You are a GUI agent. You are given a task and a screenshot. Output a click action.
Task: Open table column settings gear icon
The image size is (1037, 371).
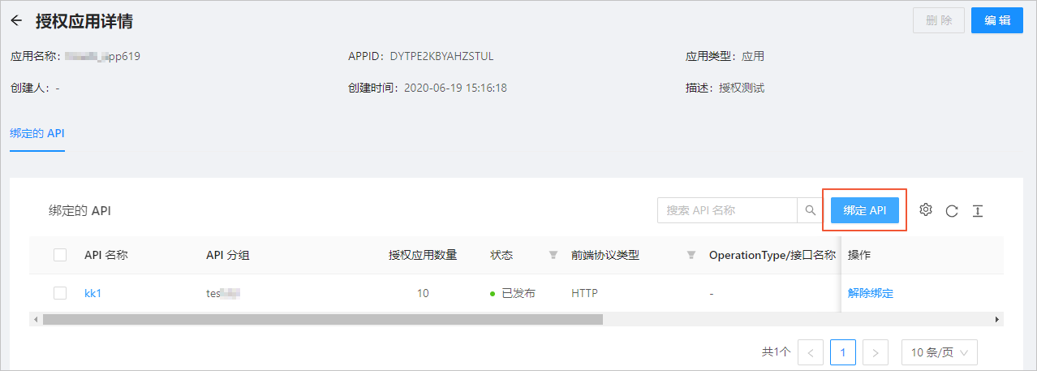pyautogui.click(x=926, y=210)
